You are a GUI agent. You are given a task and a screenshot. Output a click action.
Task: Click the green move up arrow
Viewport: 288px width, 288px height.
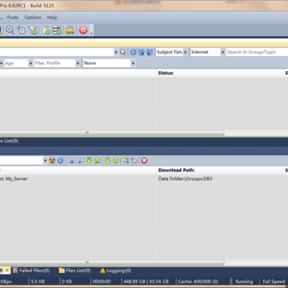[107, 161]
